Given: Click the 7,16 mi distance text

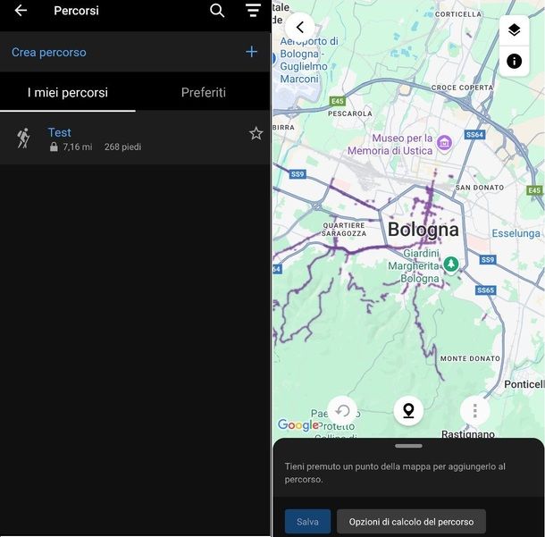Looking at the screenshot, I should point(78,147).
